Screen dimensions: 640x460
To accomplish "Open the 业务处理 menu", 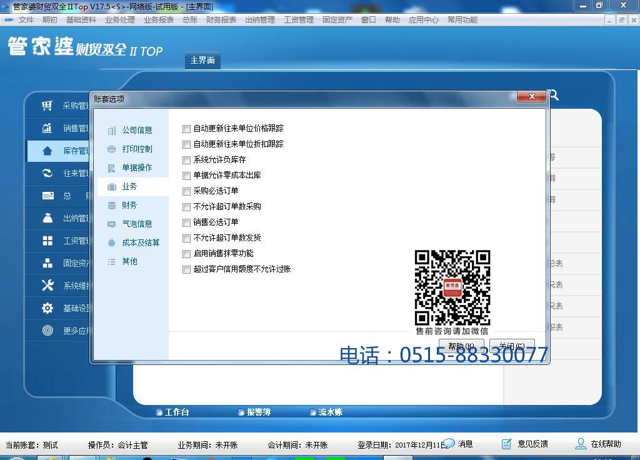I will [x=120, y=19].
